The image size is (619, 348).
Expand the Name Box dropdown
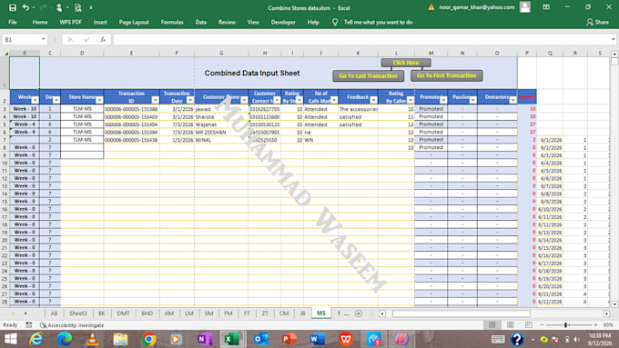(43, 39)
